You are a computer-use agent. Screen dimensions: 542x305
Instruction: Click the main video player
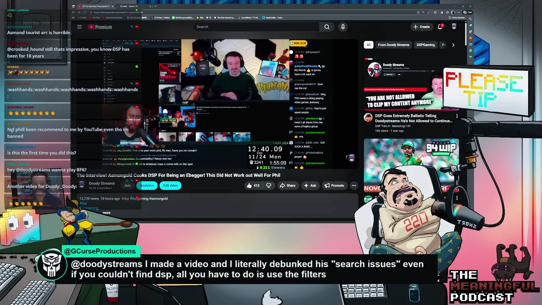(216, 104)
